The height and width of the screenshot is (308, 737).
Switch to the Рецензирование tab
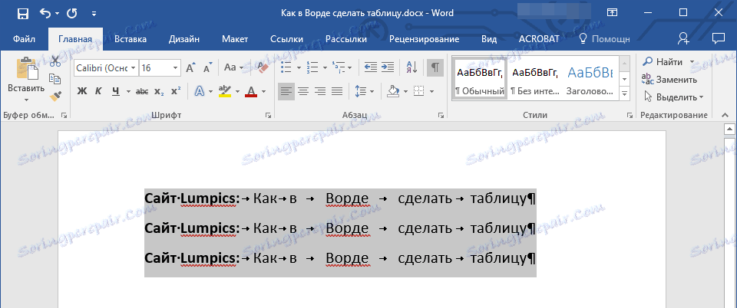(424, 39)
